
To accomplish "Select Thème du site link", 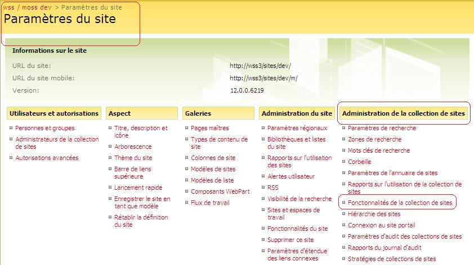I will click(133, 158).
